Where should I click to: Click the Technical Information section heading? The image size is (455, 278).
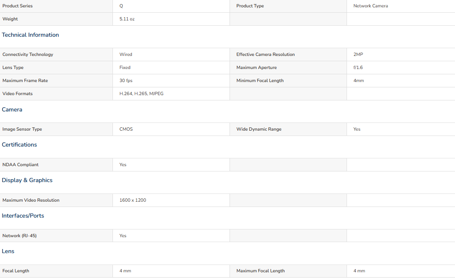pos(30,35)
